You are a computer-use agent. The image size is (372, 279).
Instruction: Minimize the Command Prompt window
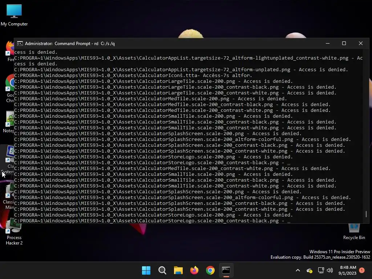(x=328, y=44)
